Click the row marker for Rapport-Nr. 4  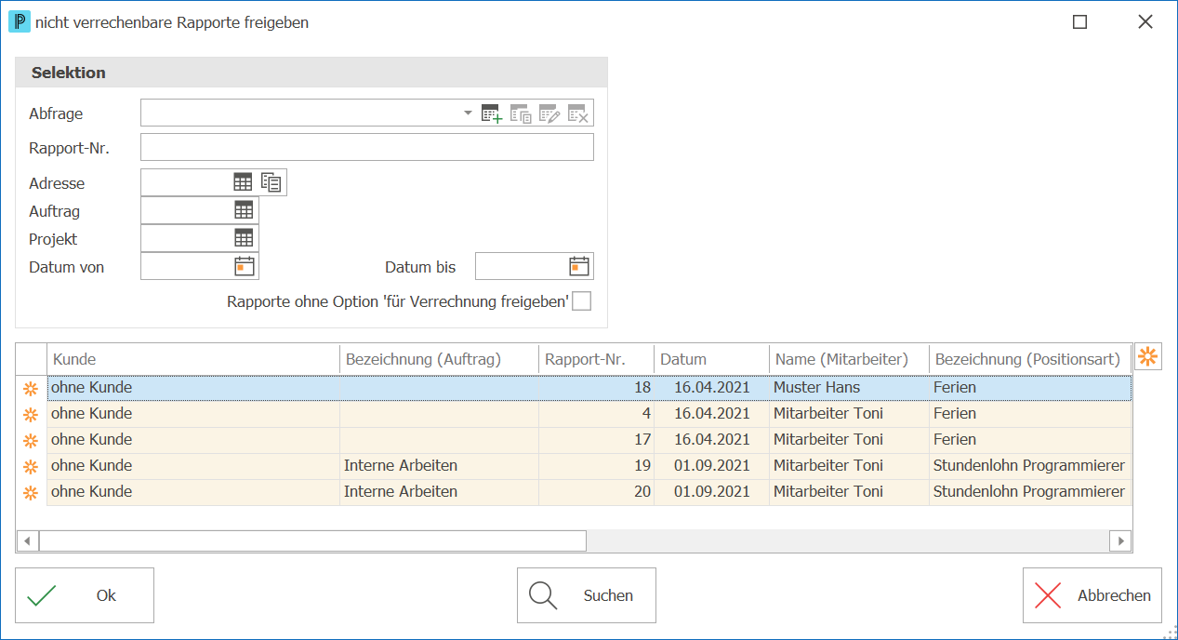coord(31,414)
